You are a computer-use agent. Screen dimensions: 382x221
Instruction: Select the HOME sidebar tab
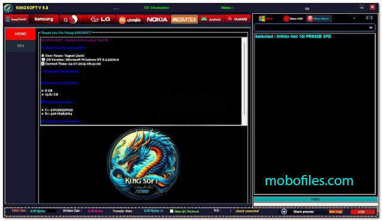tap(20, 34)
